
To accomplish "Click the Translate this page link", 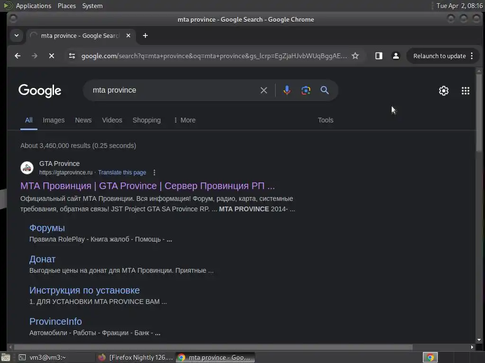I will tap(122, 173).
